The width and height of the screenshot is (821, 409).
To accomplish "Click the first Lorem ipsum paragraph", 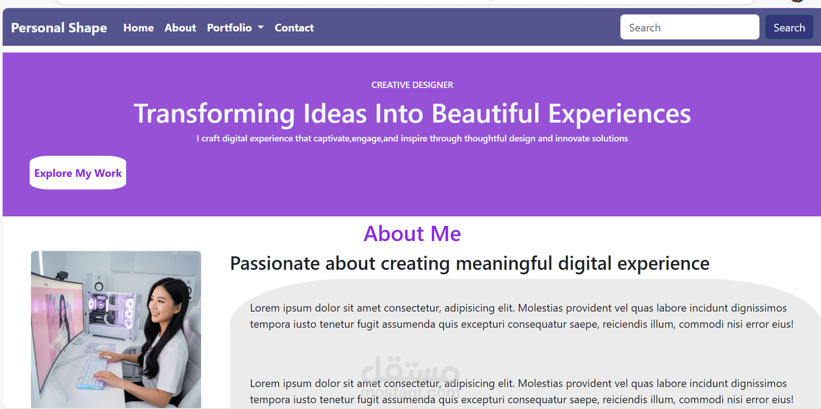I will tap(522, 316).
